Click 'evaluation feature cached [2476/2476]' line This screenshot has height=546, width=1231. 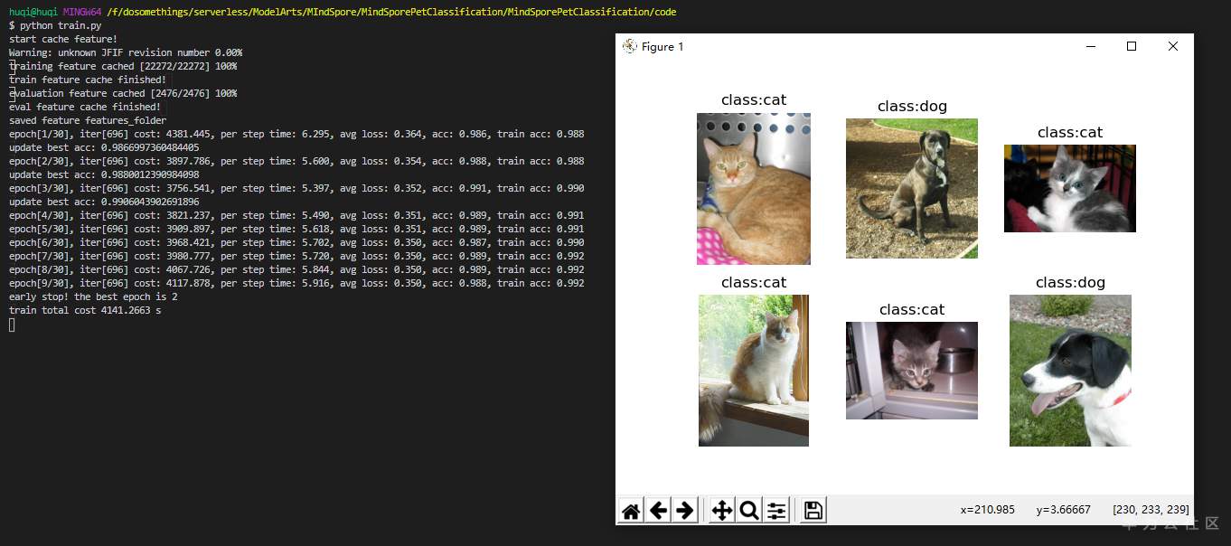(x=123, y=93)
